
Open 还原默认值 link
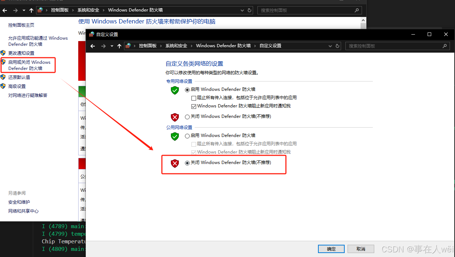pyautogui.click(x=19, y=77)
